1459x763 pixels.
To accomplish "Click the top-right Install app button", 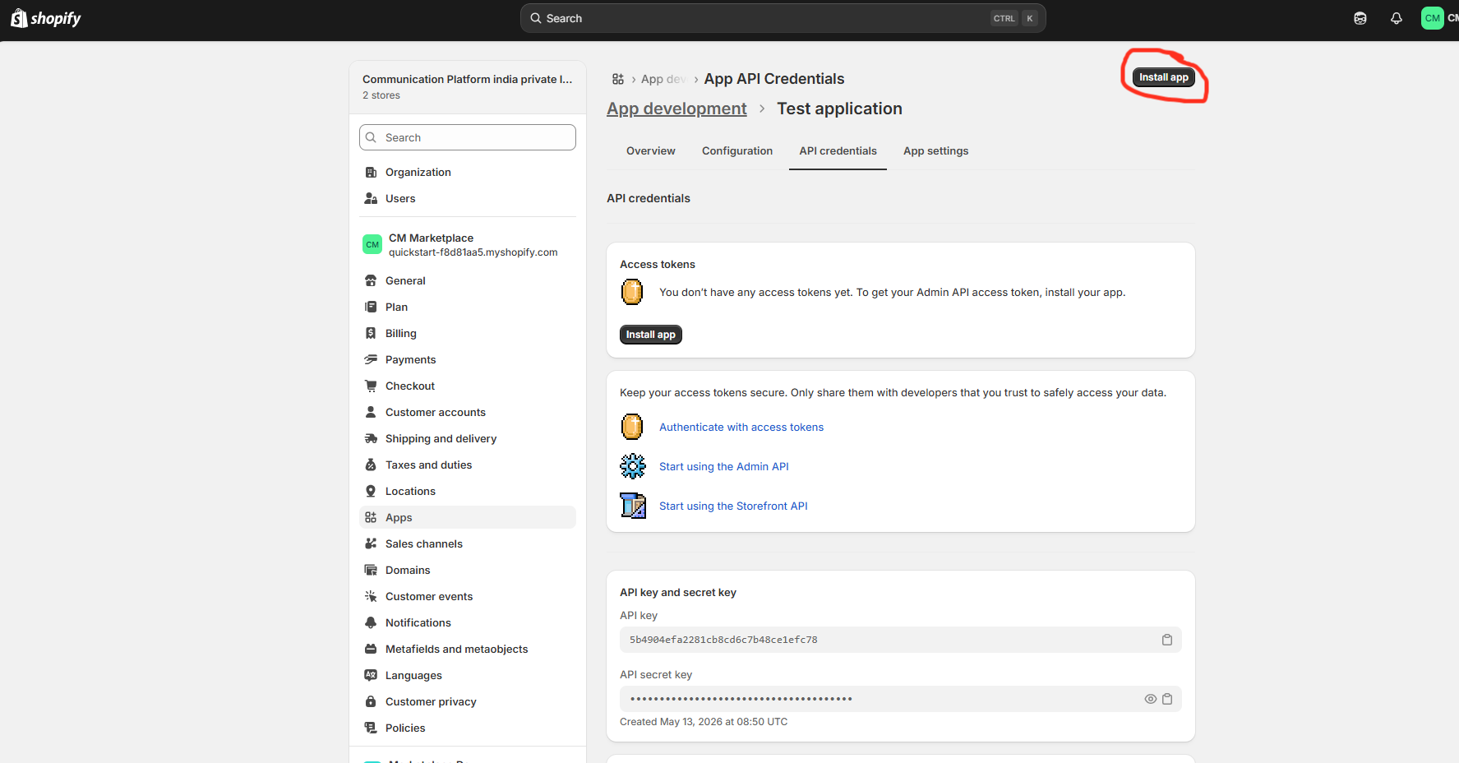I will (x=1164, y=77).
